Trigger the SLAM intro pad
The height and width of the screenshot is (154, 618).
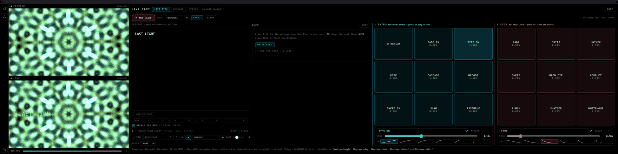coord(433,110)
